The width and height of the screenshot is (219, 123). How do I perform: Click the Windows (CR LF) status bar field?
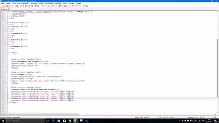[192, 117]
